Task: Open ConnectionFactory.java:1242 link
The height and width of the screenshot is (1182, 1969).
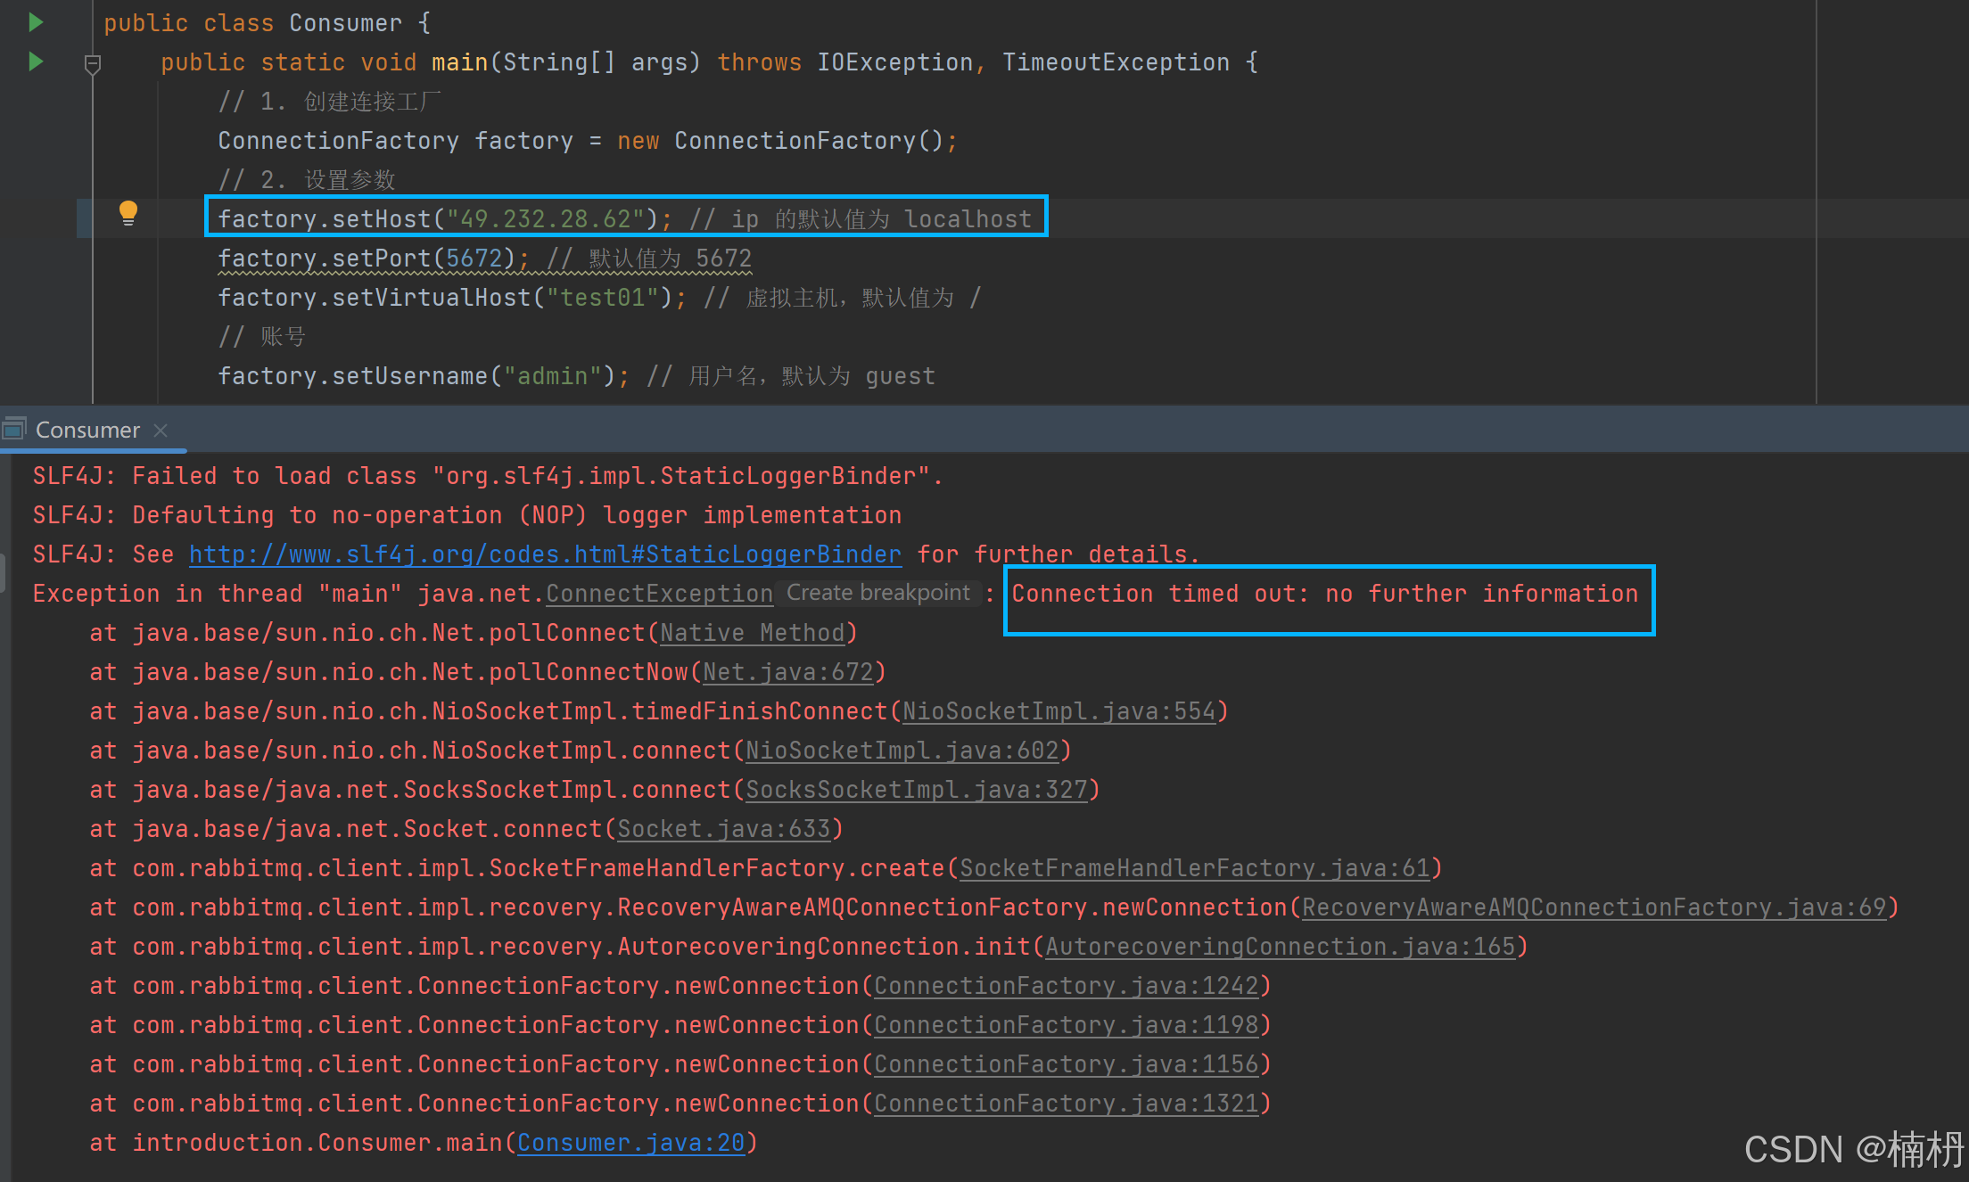Action: 1067,986
